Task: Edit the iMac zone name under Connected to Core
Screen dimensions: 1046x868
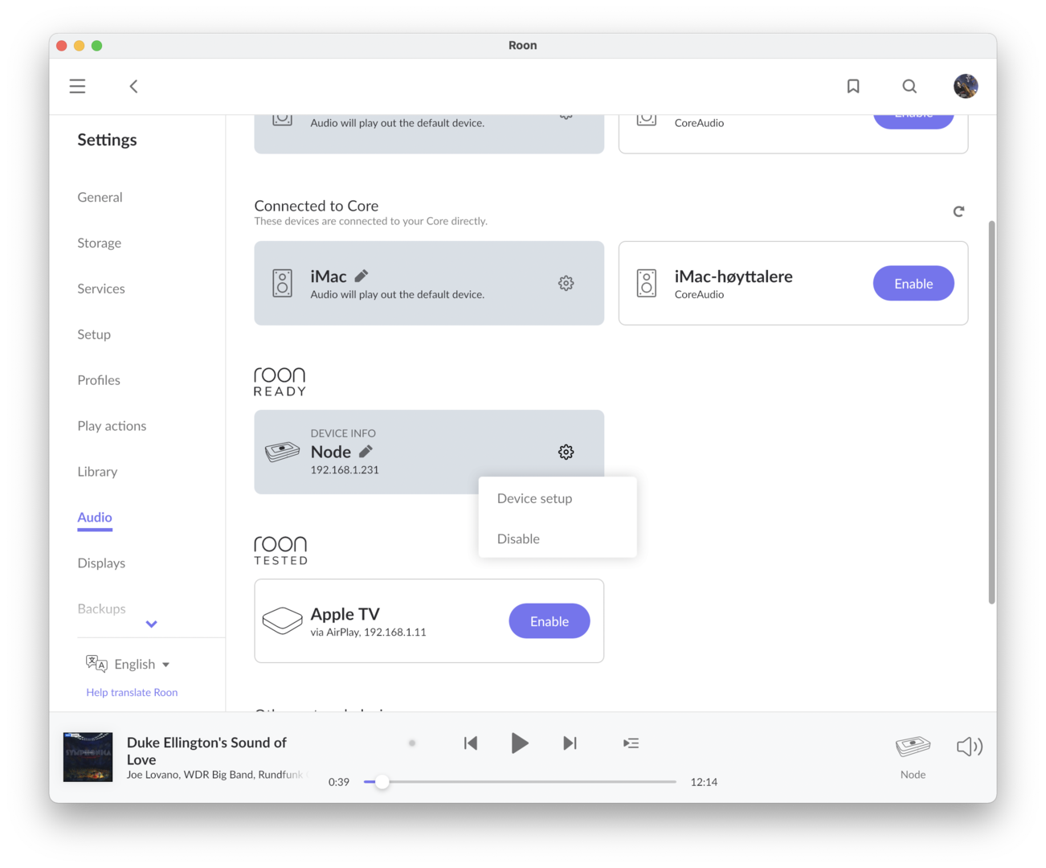Action: pos(362,276)
